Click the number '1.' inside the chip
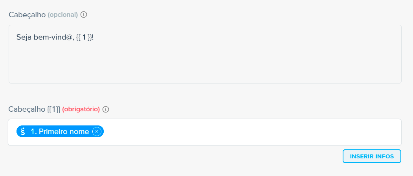Viewport: 413px width, 176px height. click(34, 132)
